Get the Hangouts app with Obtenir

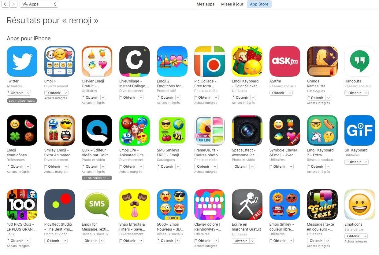353,93
